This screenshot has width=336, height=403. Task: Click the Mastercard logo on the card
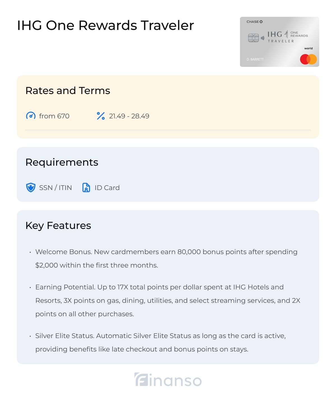coord(308,59)
